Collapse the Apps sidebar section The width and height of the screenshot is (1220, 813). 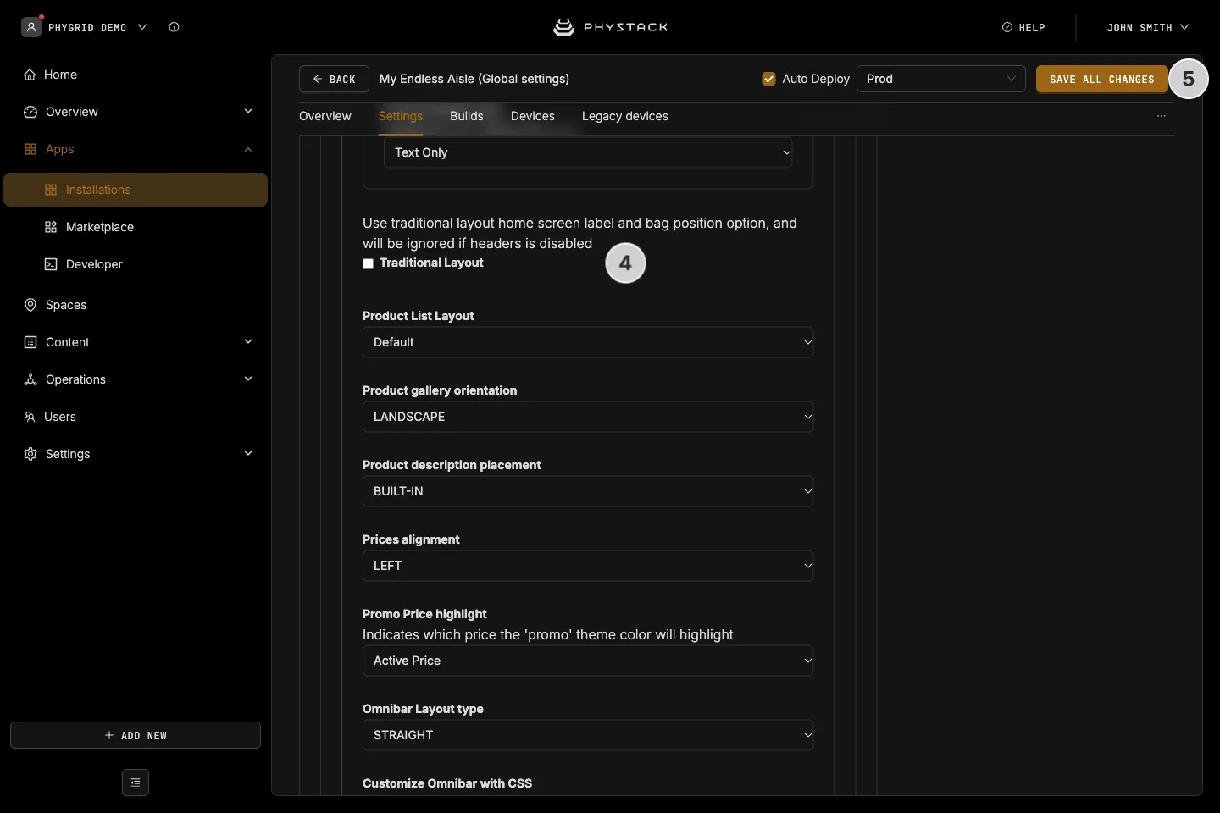coord(248,149)
